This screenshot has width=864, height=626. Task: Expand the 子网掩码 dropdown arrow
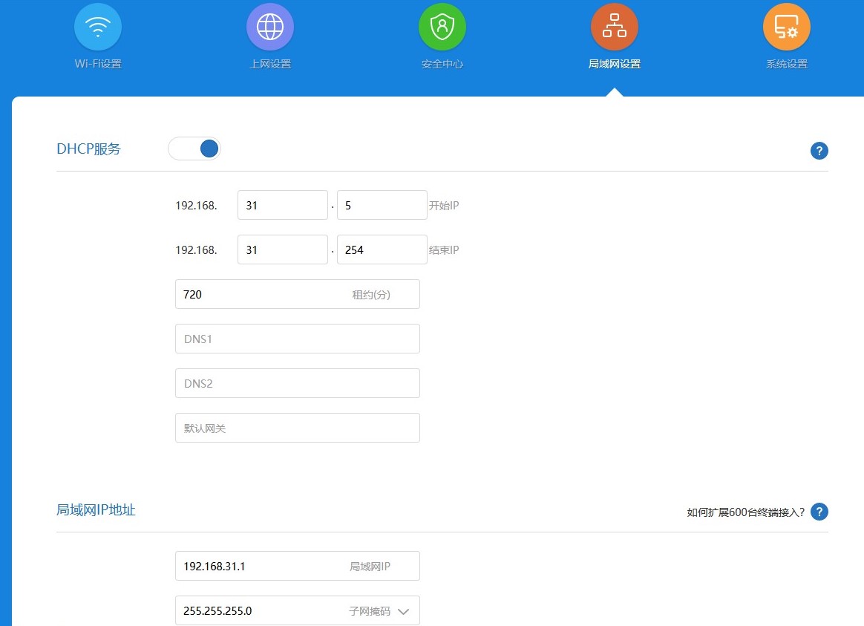[403, 611]
